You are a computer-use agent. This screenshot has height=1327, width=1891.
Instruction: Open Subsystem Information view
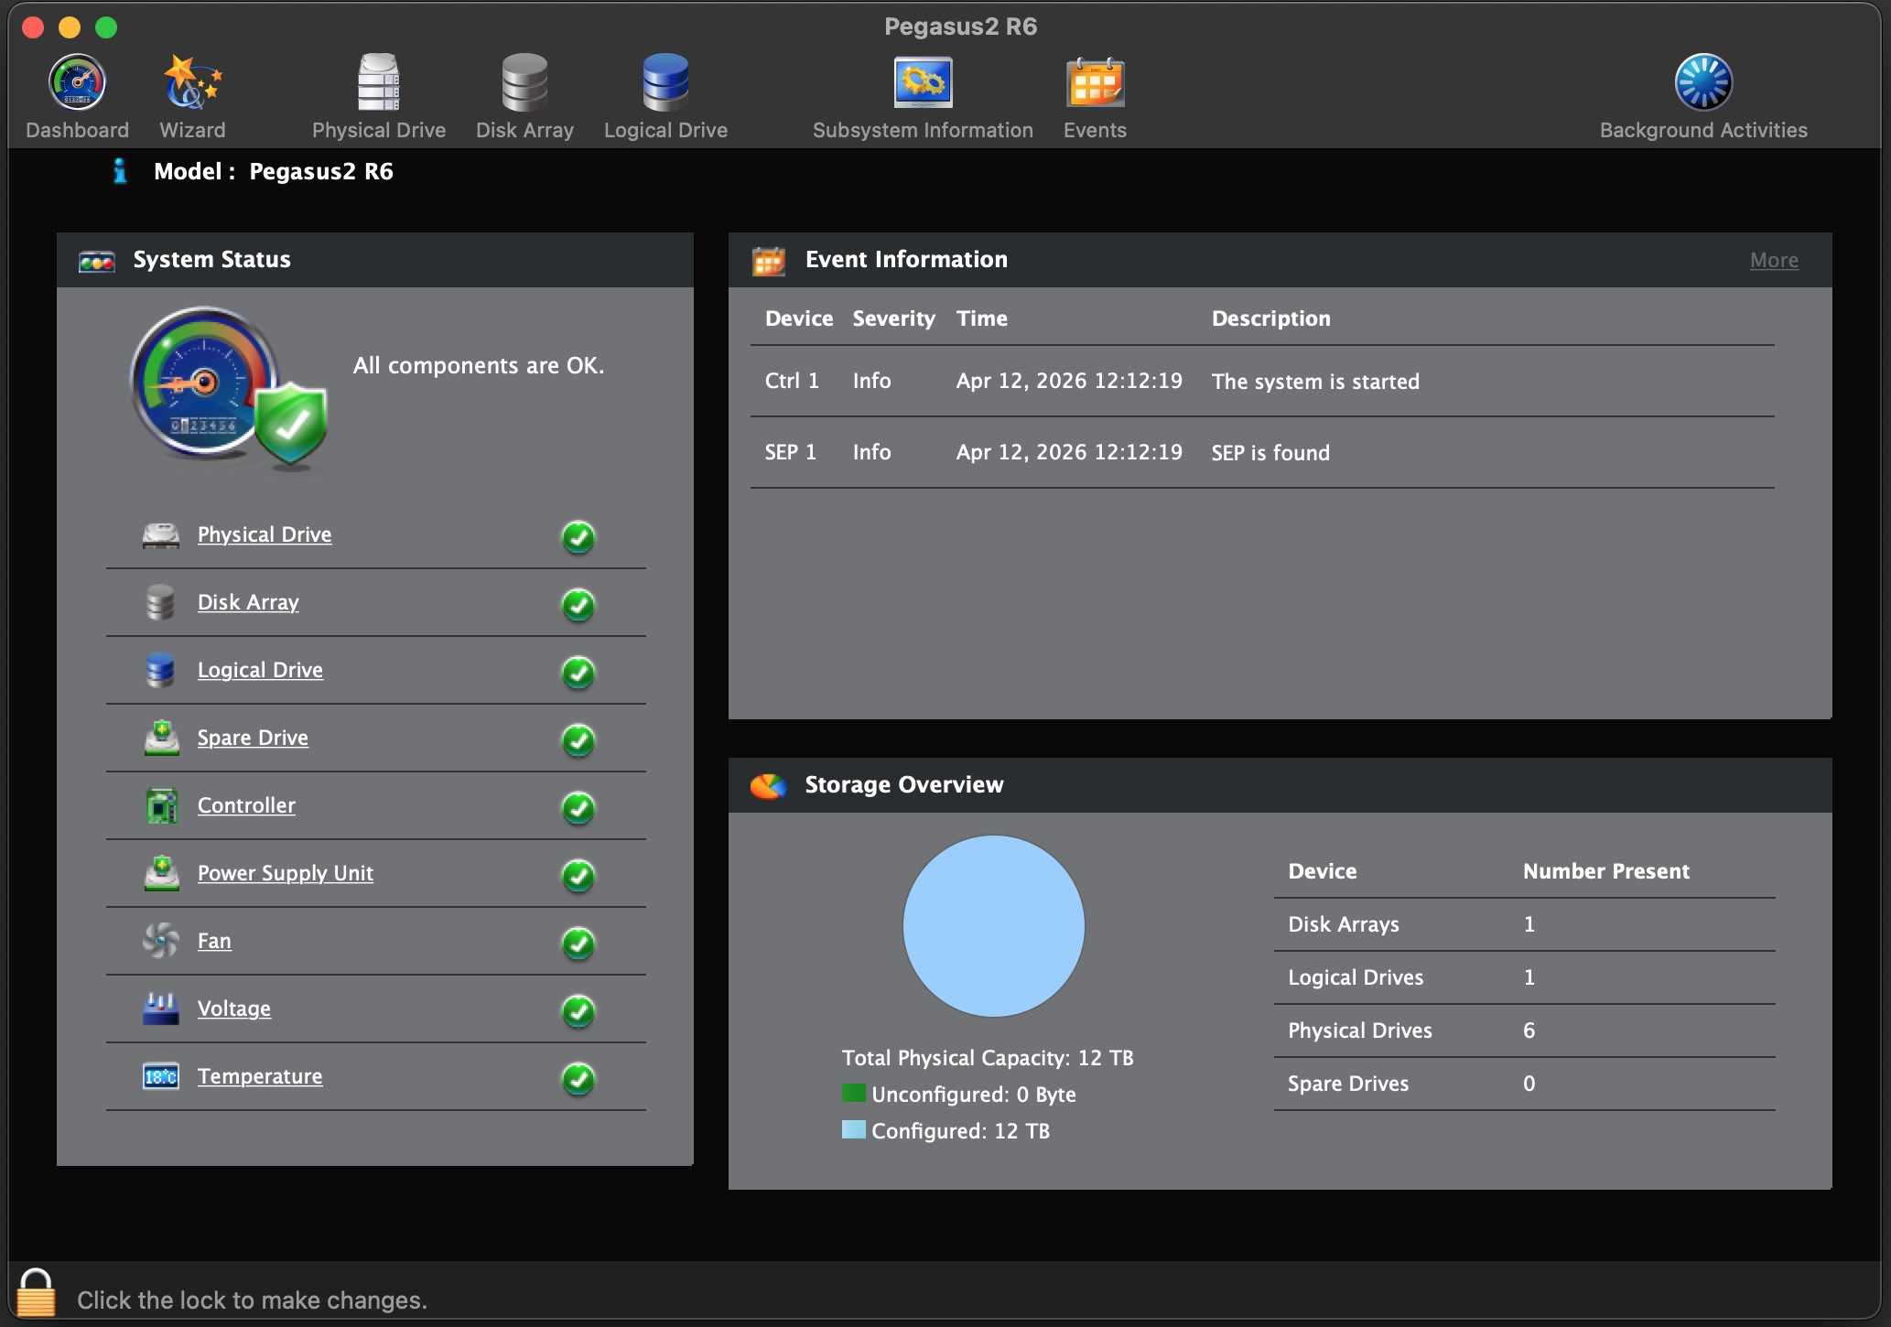[923, 84]
